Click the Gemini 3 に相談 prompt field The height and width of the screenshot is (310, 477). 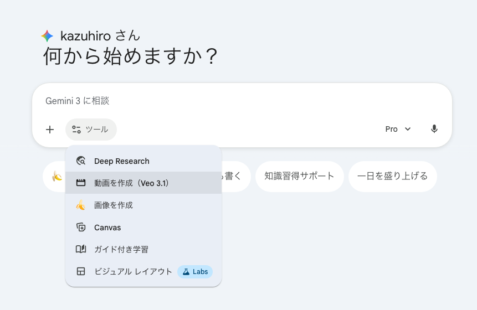pyautogui.click(x=222, y=101)
